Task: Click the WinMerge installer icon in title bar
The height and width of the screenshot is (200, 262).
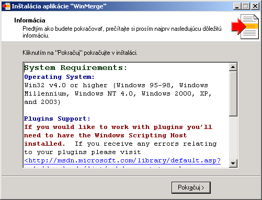Action: pos(6,6)
